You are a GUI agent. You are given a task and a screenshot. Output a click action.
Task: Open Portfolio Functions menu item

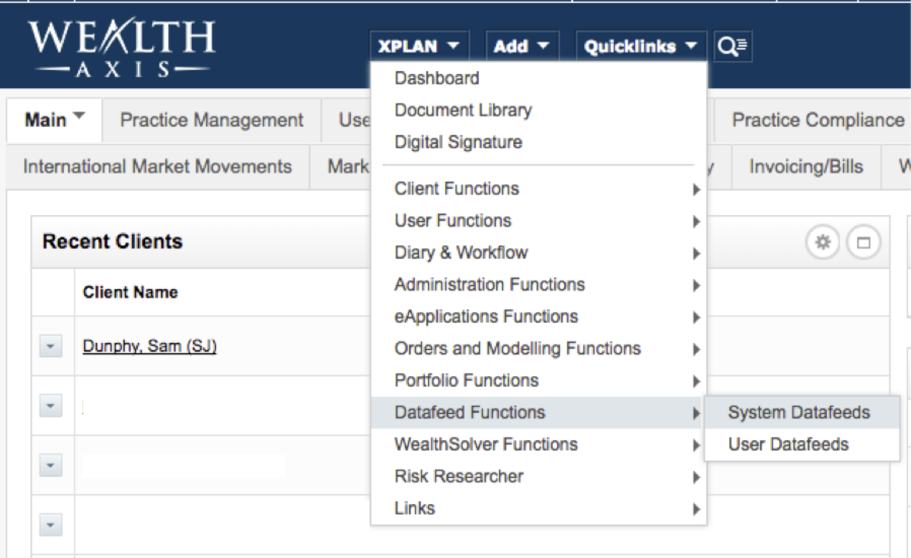pos(539,380)
